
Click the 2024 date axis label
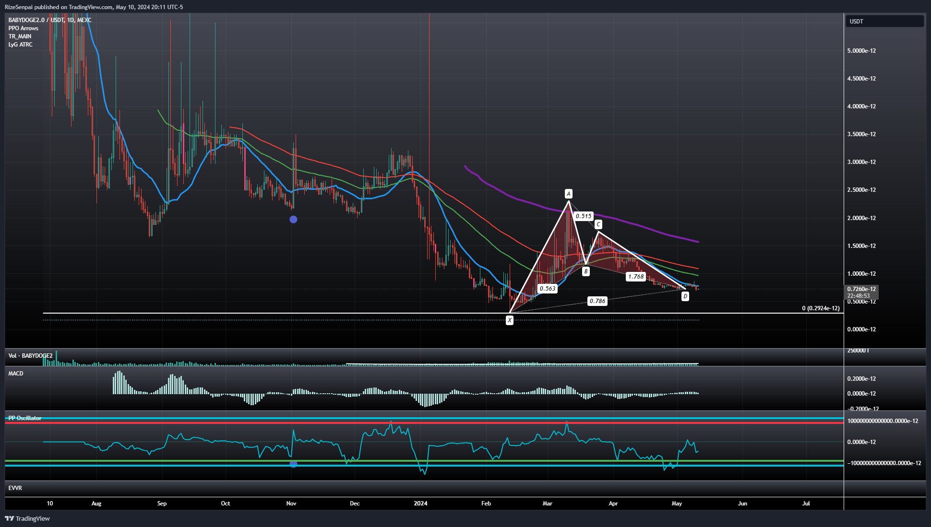coord(420,504)
